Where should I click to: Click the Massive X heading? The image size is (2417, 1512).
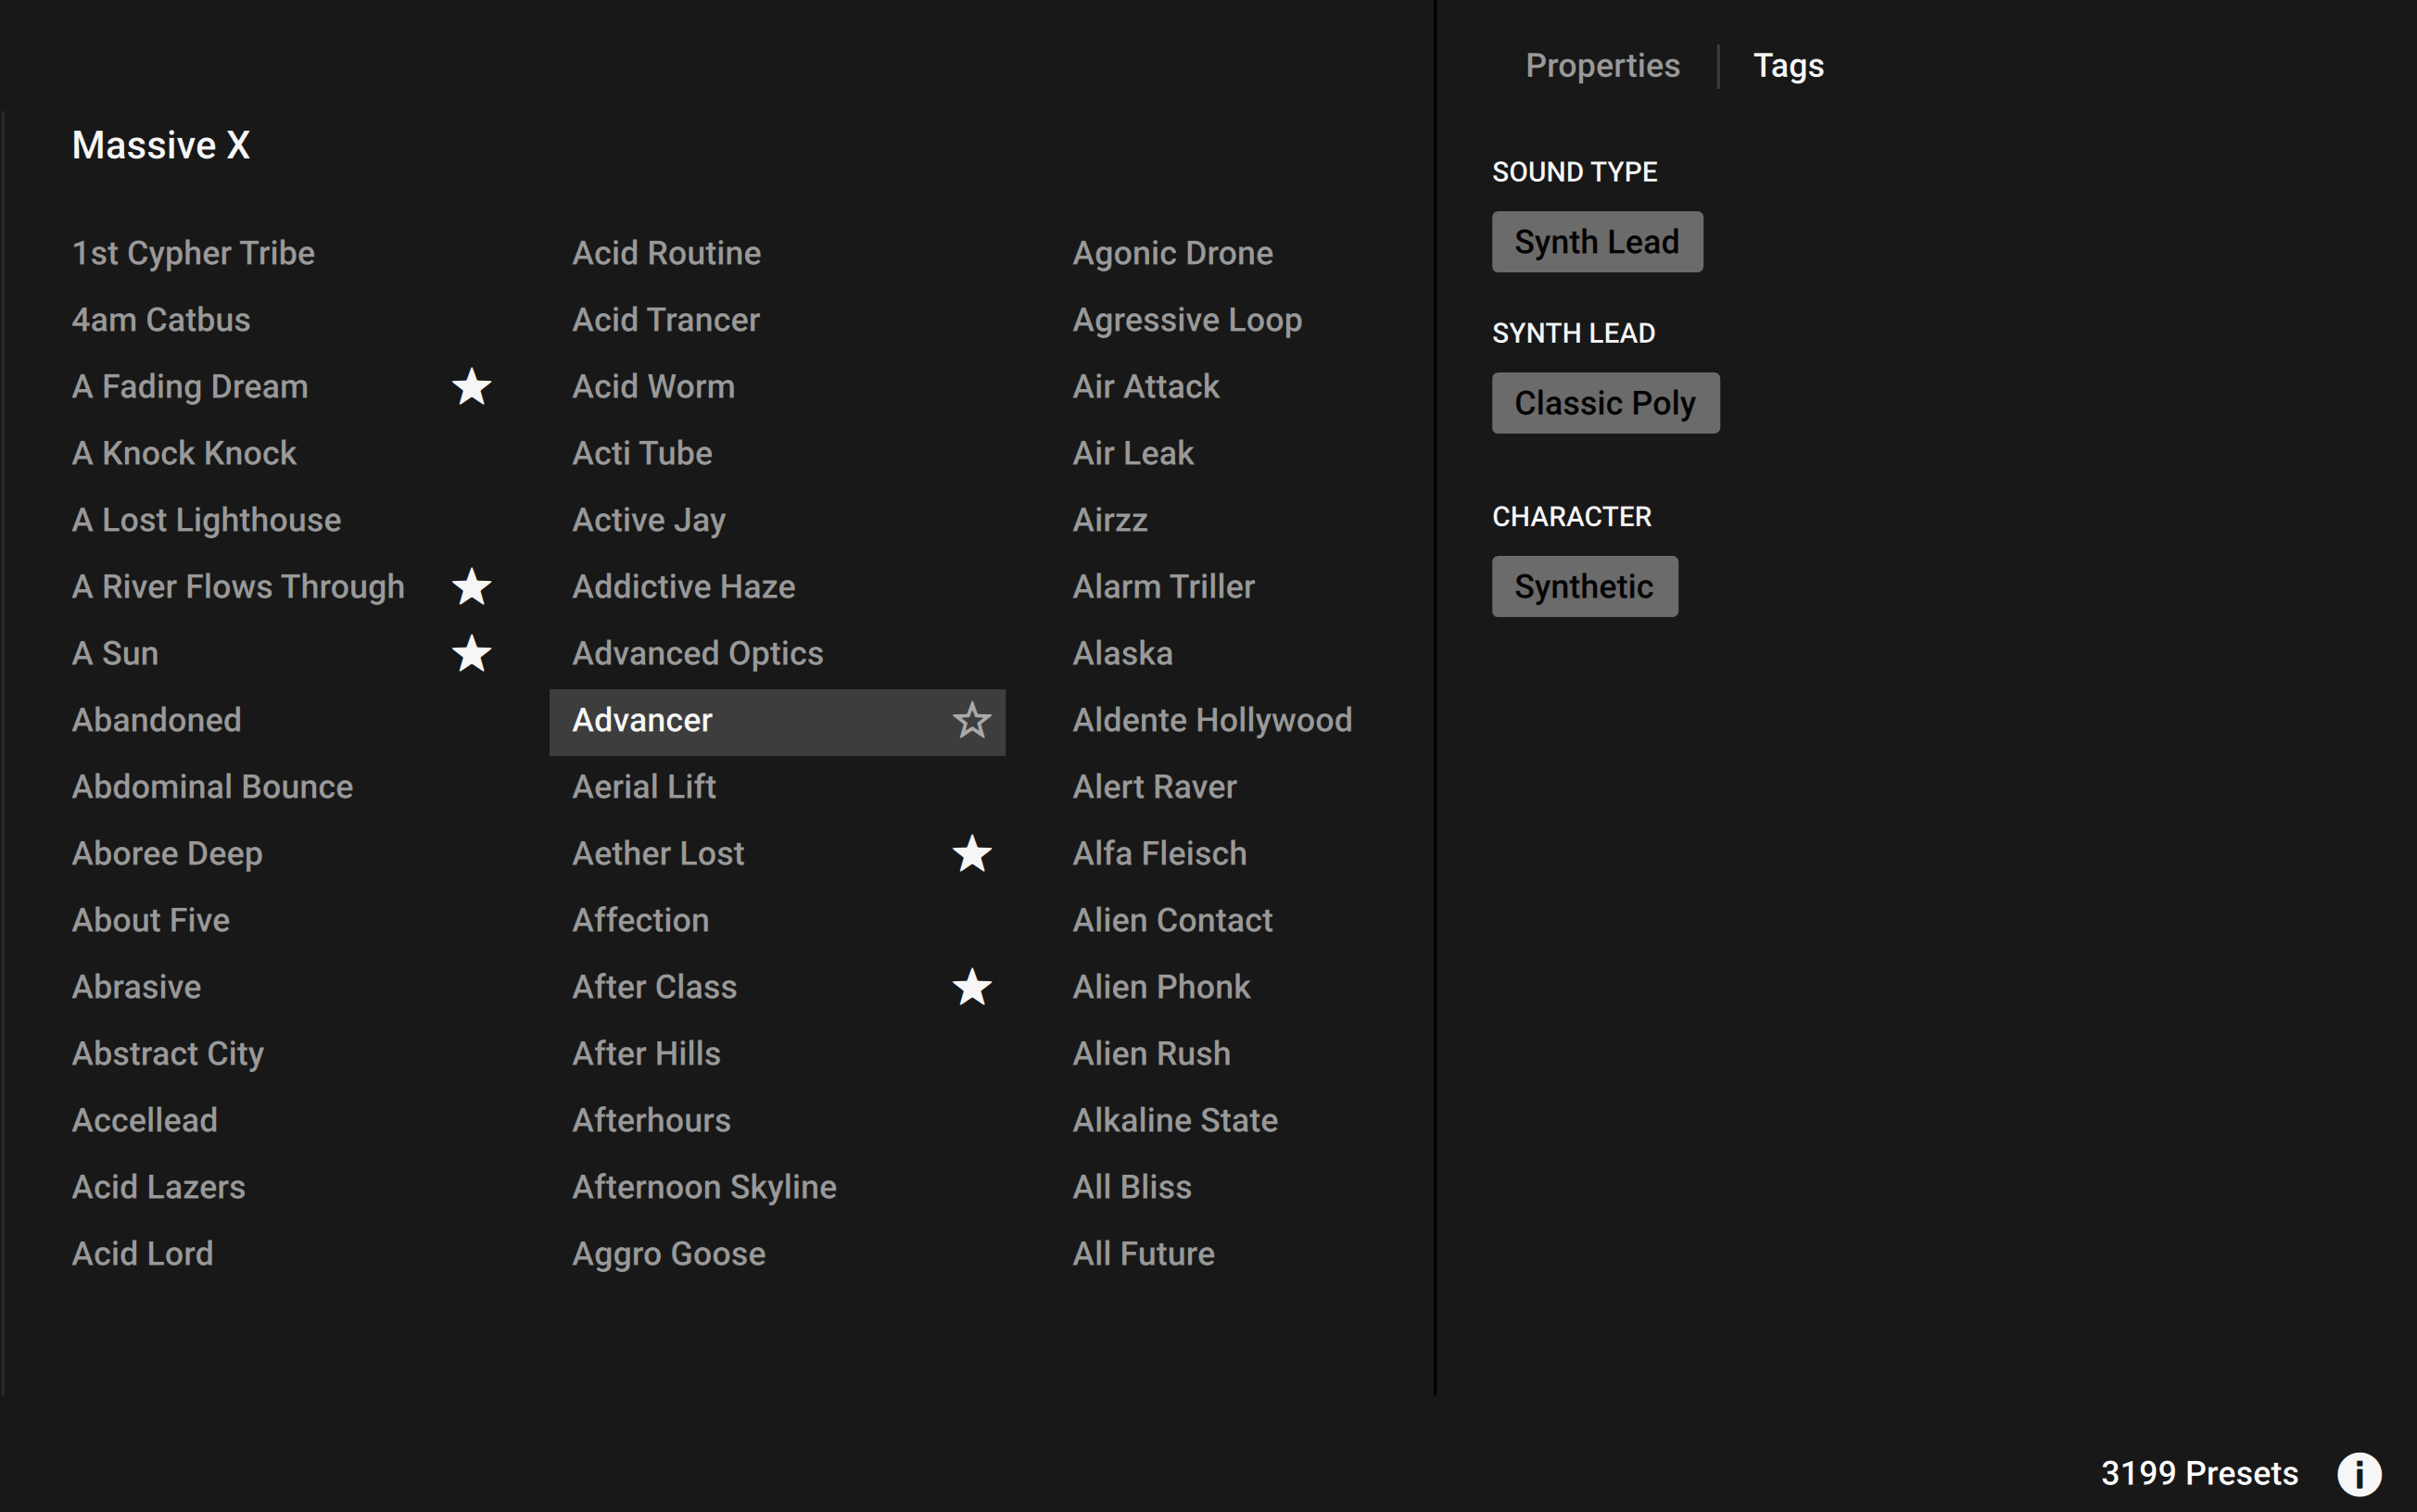pyautogui.click(x=161, y=146)
